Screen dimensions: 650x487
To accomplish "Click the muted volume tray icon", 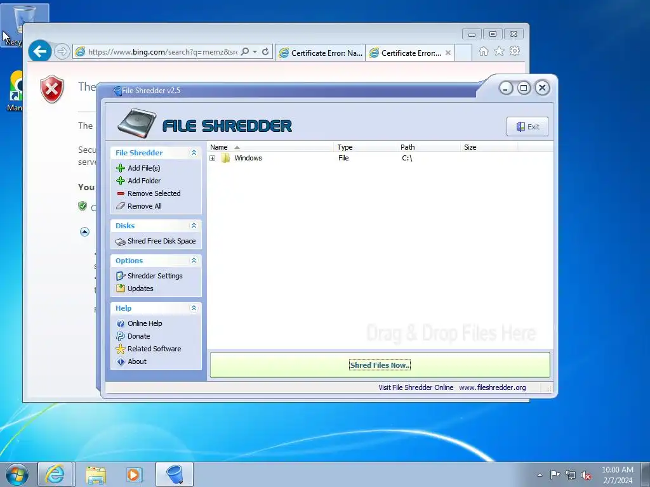I will tap(586, 476).
